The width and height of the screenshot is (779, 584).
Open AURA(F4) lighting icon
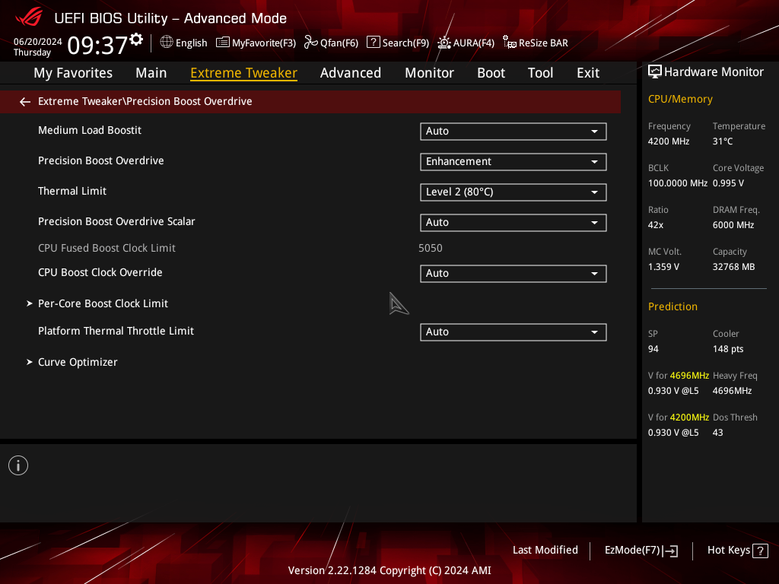444,43
